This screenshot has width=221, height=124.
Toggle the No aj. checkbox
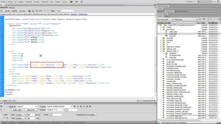pyautogui.click(x=41, y=115)
